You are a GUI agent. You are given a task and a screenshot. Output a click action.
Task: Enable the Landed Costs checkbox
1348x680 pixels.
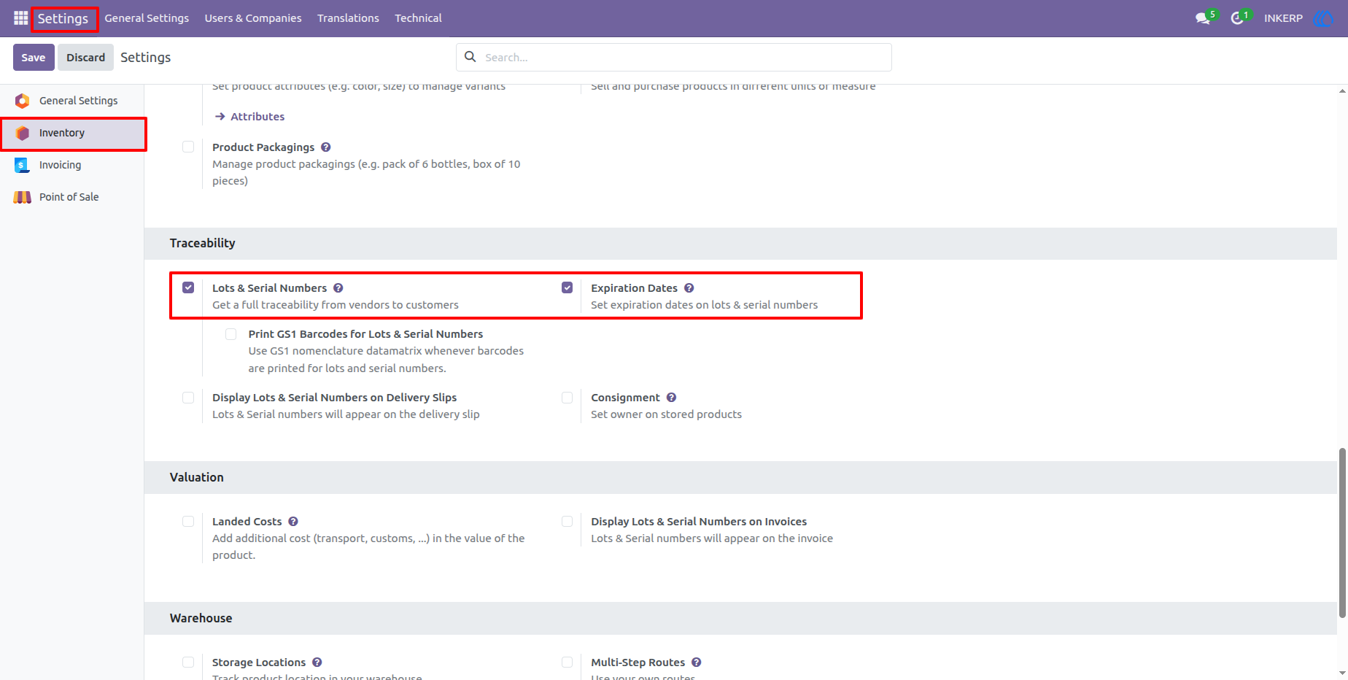tap(188, 522)
